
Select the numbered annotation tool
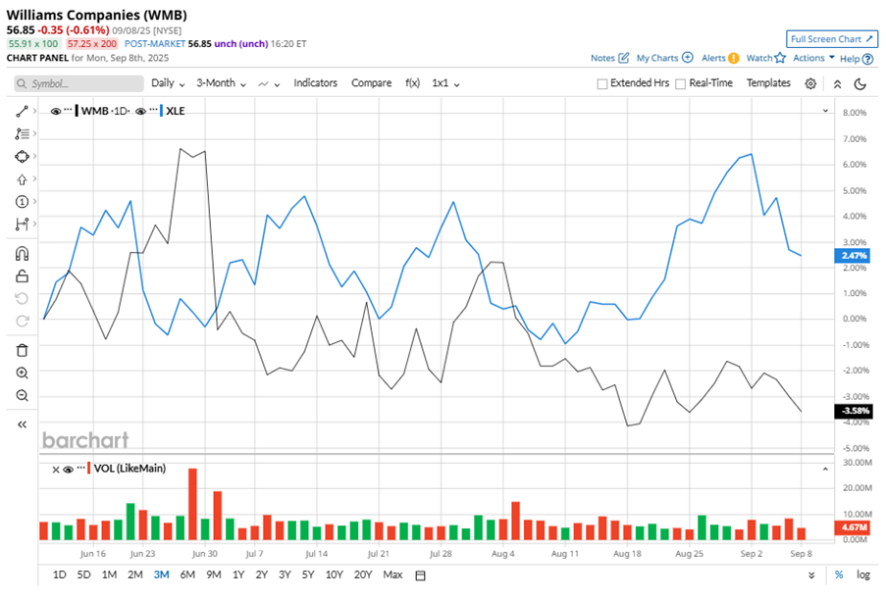(22, 202)
